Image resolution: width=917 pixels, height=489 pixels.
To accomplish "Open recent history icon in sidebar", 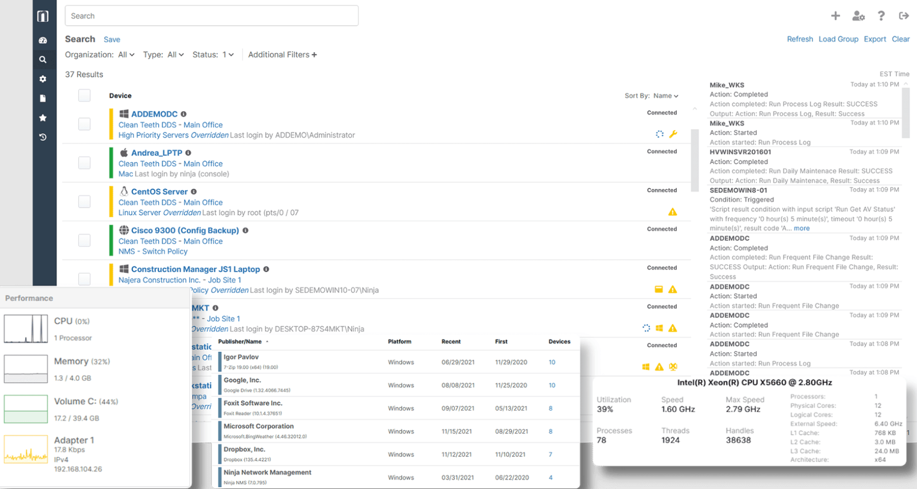I will pos(42,137).
